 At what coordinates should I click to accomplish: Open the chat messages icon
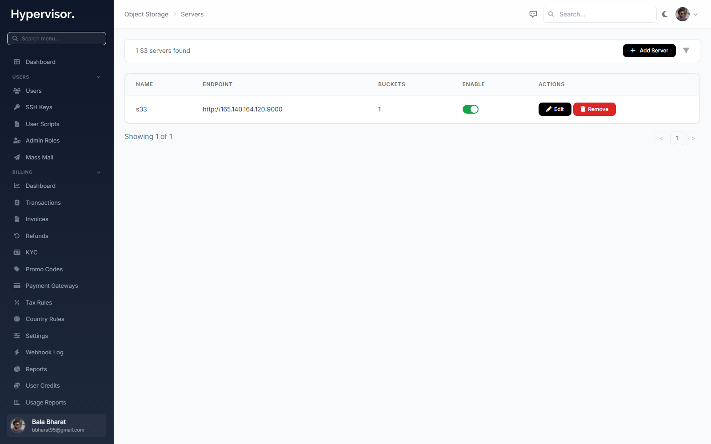533,14
